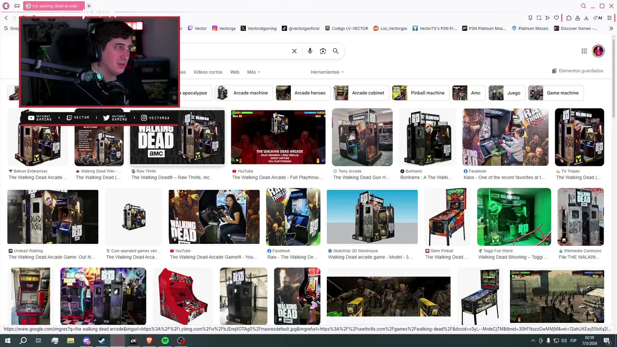Open the Windows Start button
617x347 pixels.
click(8, 341)
